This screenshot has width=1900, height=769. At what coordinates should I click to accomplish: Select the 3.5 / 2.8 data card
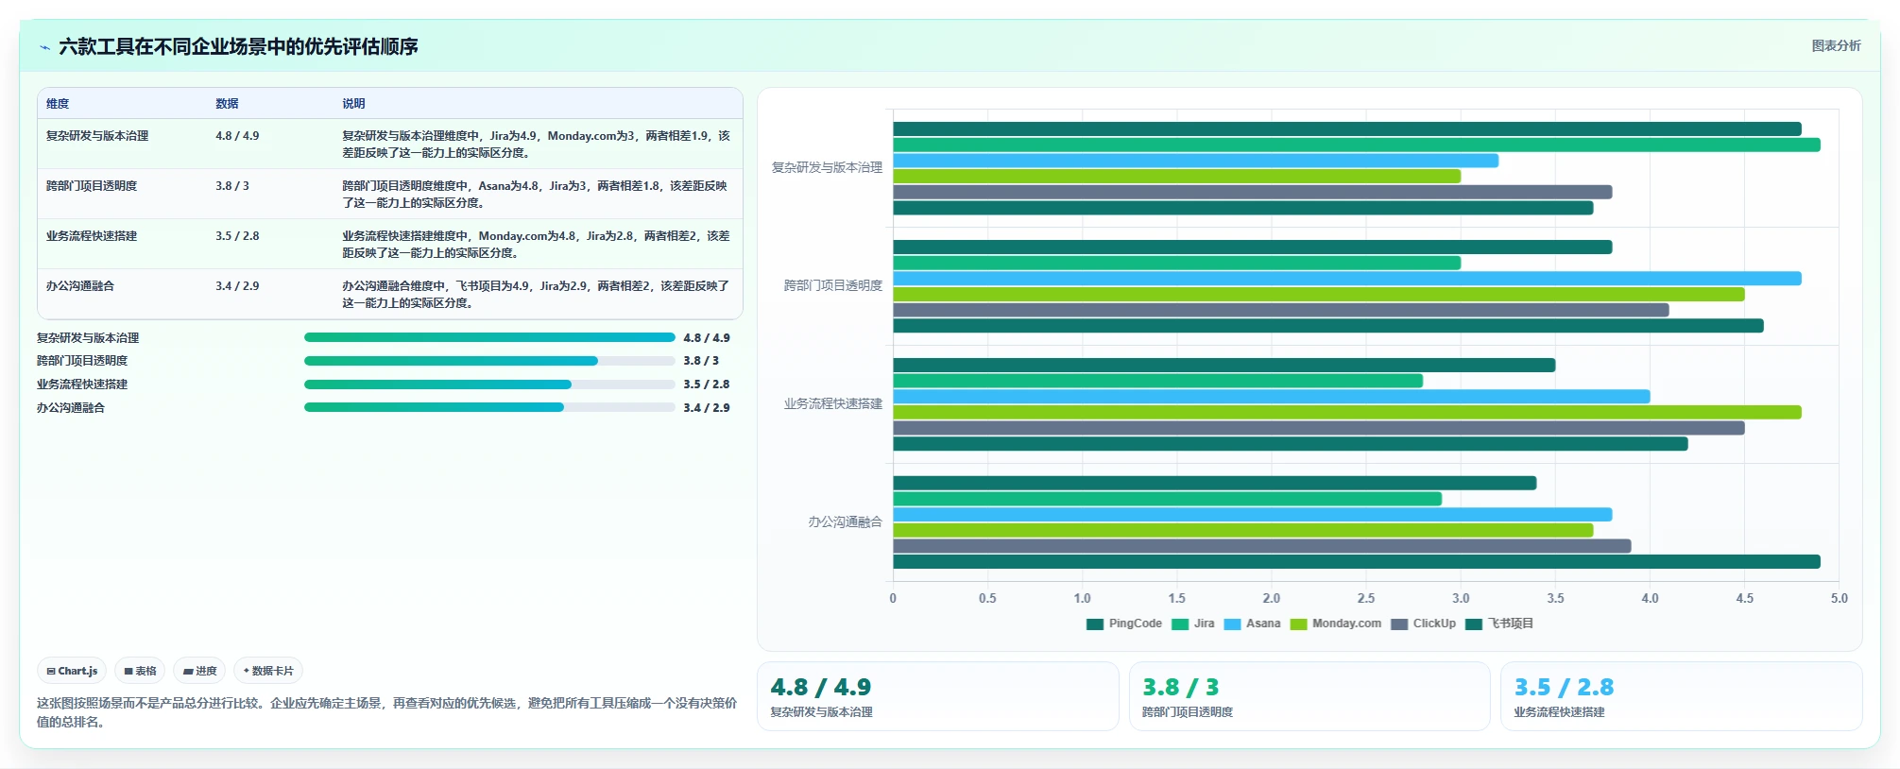pos(1682,696)
